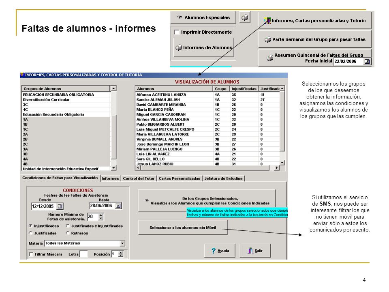Open calendar picker next to Fecha Inicial
The image size is (389, 292).
[x=367, y=61]
